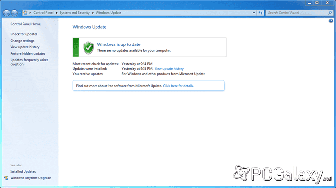Viewport: 336px width, 188px height.
Task: Click the magnifier search icon
Action: (330, 13)
